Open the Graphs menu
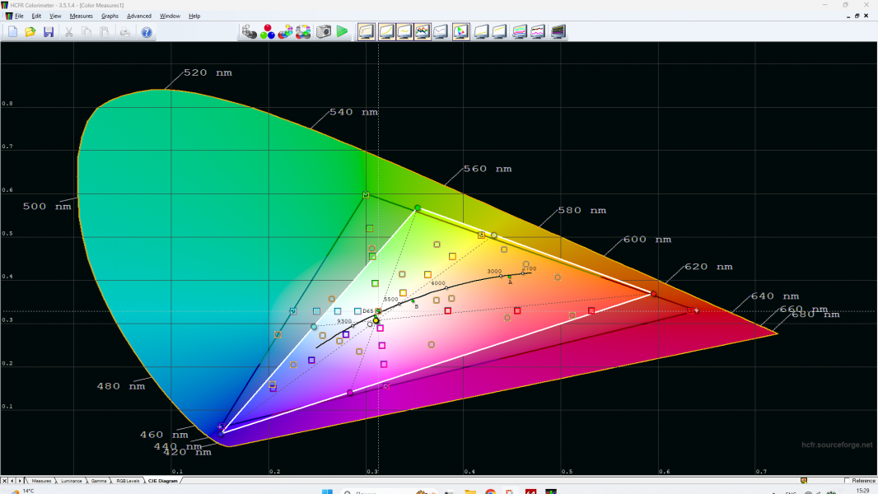The height and width of the screenshot is (494, 878). click(x=110, y=16)
